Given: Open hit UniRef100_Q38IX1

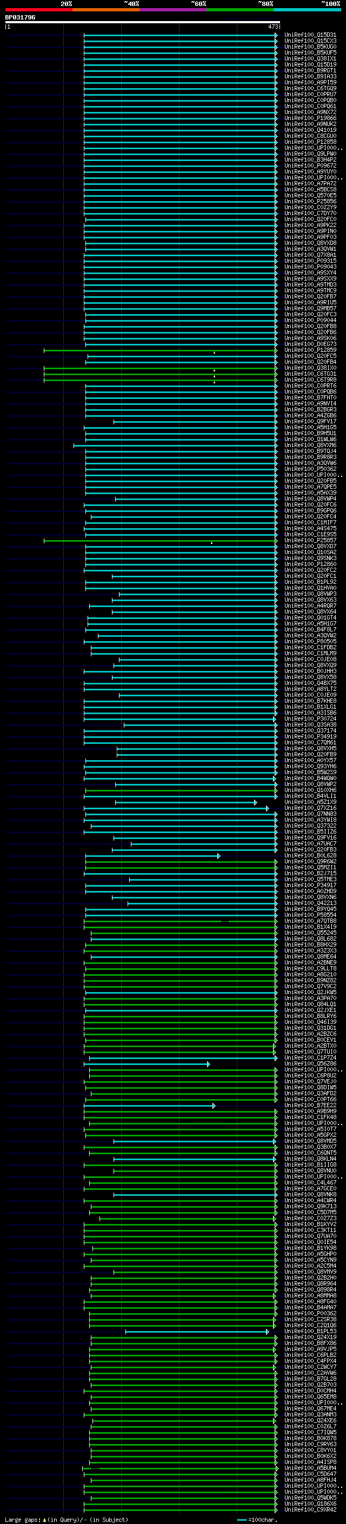Looking at the screenshot, I should 310,58.
